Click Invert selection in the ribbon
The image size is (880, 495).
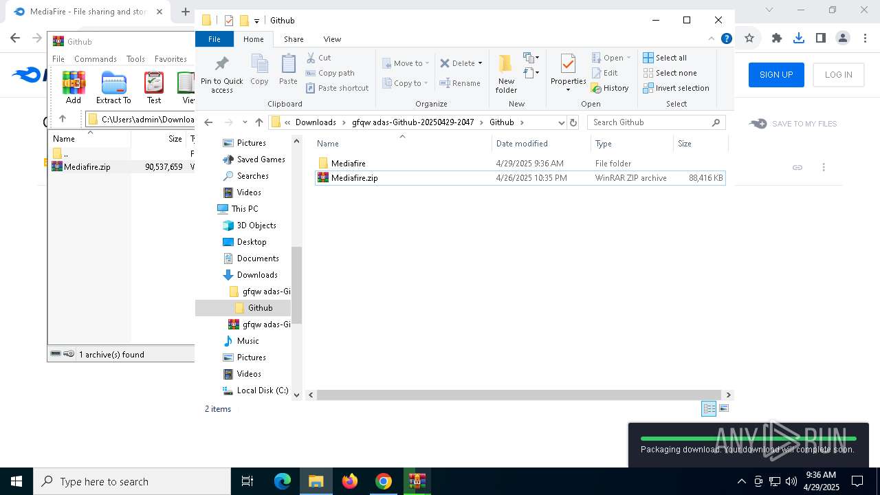click(x=676, y=88)
